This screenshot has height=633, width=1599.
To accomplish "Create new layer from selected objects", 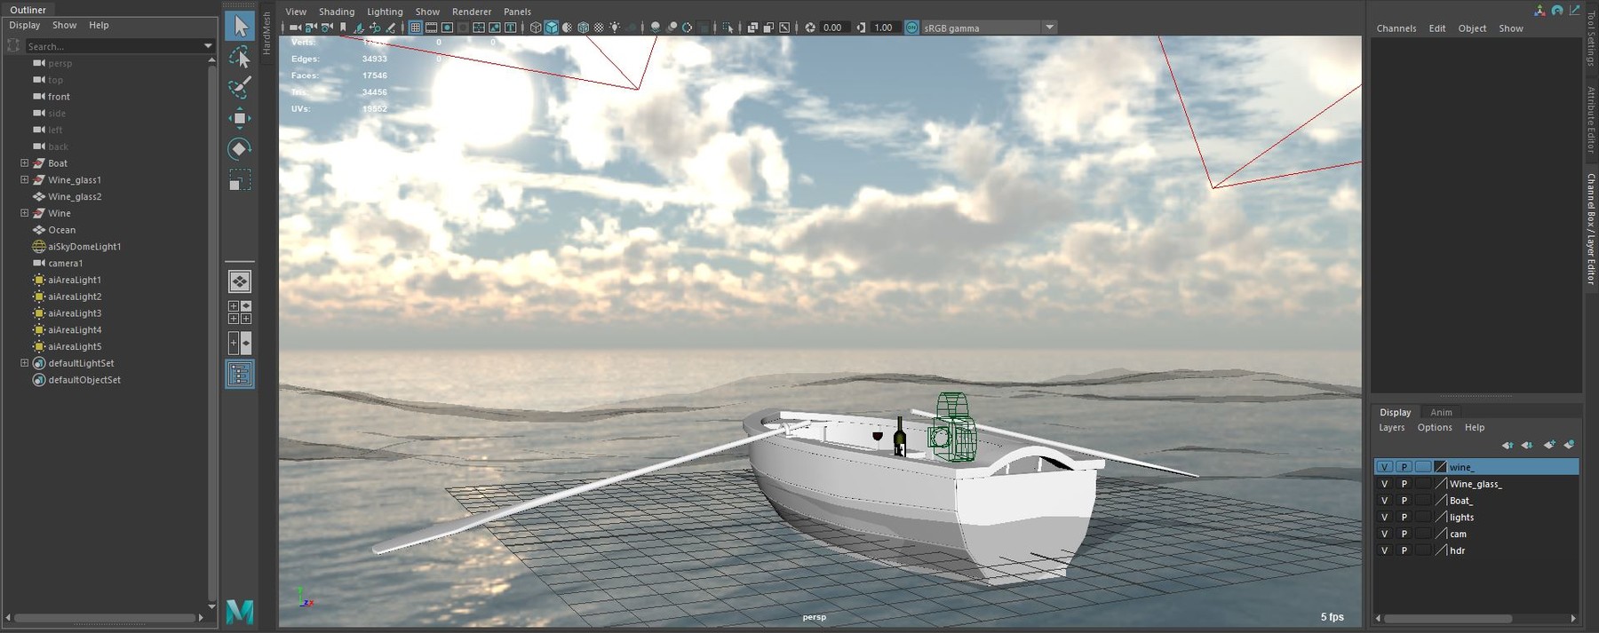I will [x=1569, y=445].
